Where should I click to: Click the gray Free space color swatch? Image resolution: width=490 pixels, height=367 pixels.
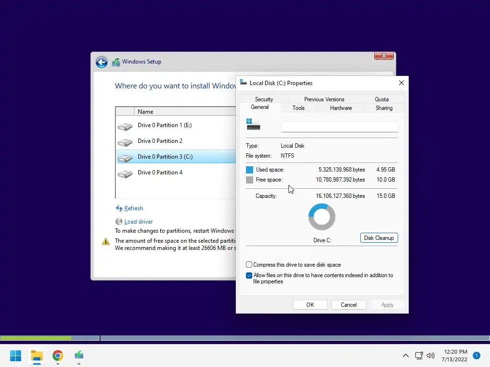pyautogui.click(x=249, y=180)
